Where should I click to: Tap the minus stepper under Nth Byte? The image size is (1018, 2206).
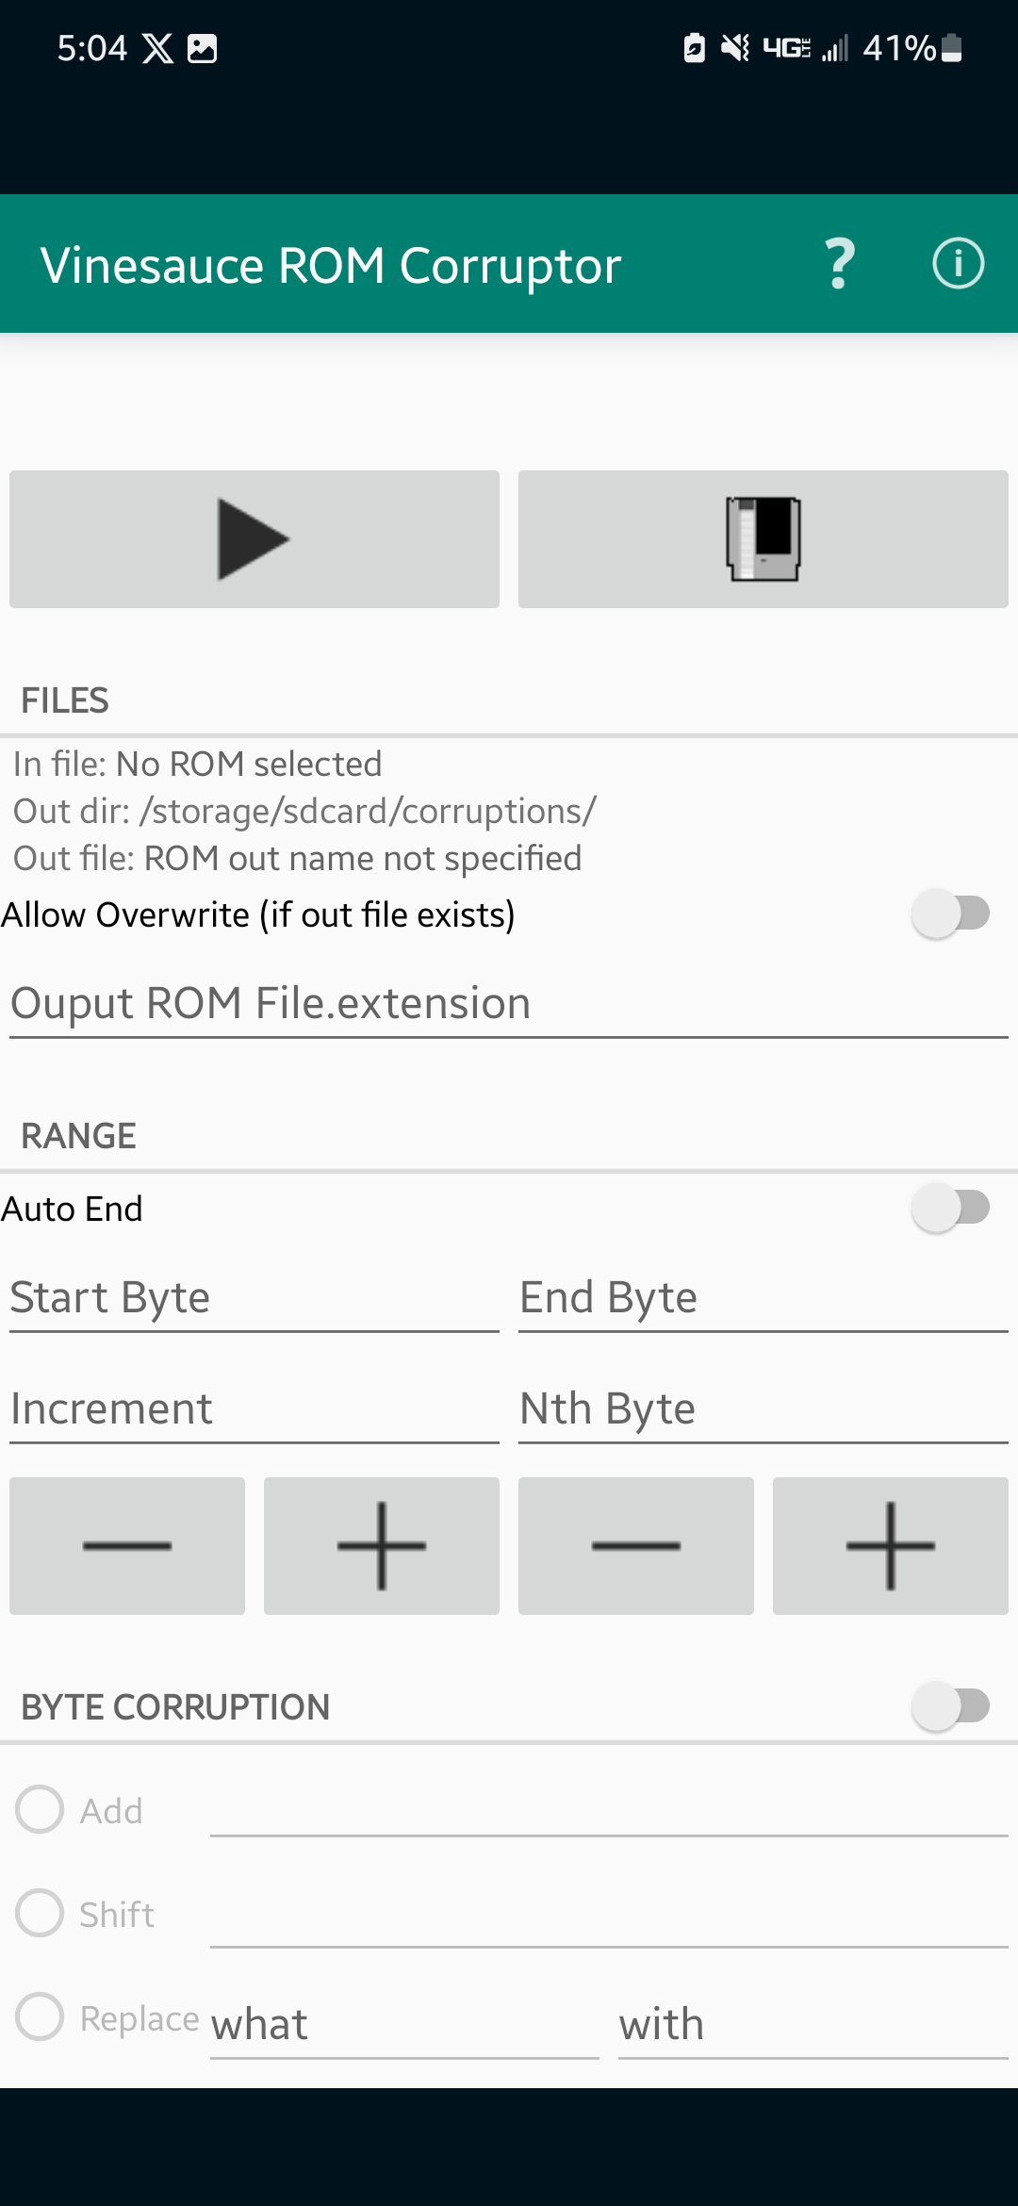coord(636,1546)
